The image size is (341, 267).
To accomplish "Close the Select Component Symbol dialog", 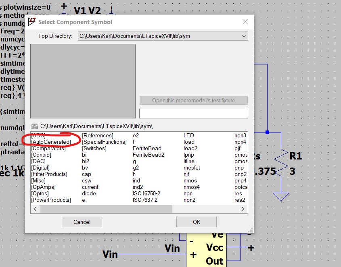I will coord(245,22).
